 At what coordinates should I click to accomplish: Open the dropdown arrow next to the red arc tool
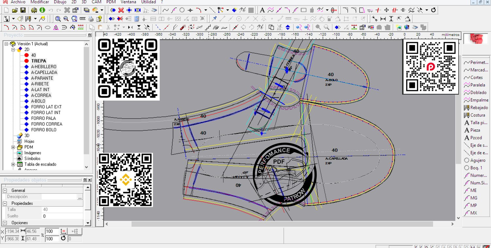[x=206, y=10]
